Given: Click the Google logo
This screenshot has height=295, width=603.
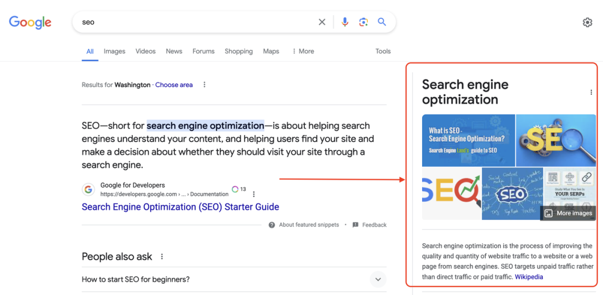Looking at the screenshot, I should pos(30,22).
